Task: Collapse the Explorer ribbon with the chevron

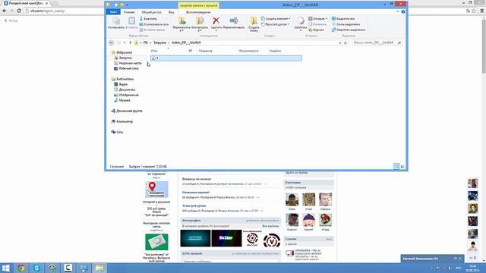Action: (x=398, y=12)
